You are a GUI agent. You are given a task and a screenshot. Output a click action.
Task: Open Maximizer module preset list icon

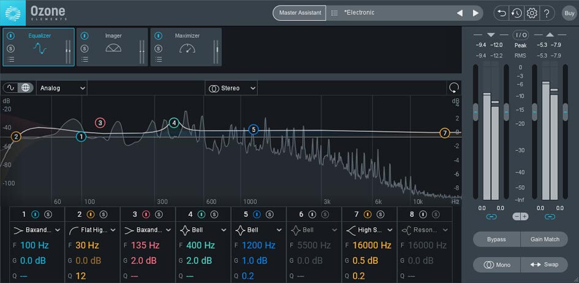[159, 59]
